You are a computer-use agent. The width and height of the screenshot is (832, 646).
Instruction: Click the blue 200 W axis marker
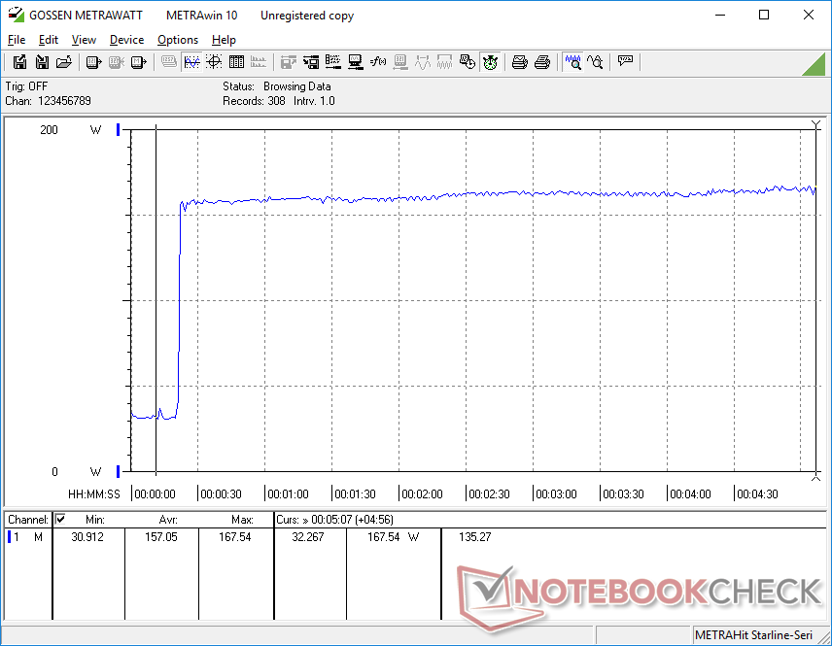(x=119, y=129)
